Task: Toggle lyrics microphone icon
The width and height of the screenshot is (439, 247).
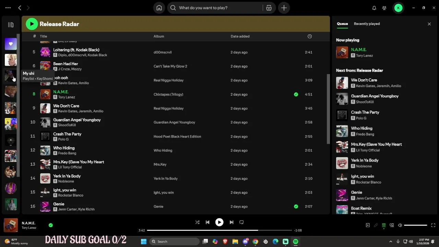Action: pyautogui.click(x=376, y=225)
